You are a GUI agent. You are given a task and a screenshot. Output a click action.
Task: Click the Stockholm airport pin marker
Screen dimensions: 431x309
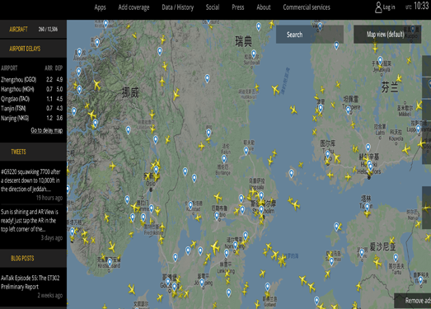pos(261,210)
